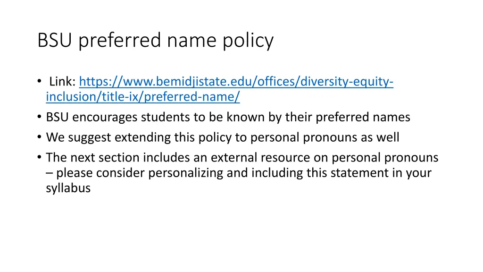Click the dash before "please consider"
483x272 pixels.
coord(50,173)
